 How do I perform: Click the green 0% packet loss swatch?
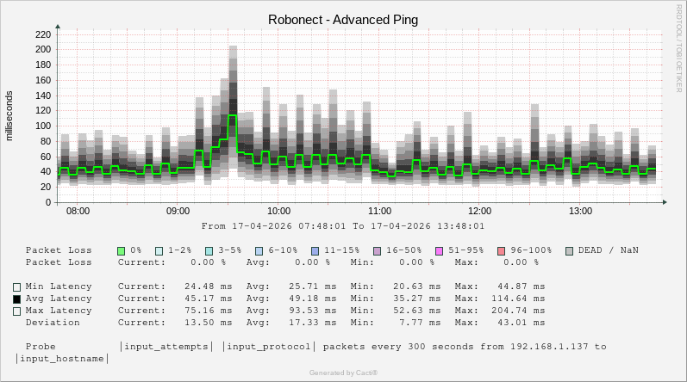pos(122,250)
